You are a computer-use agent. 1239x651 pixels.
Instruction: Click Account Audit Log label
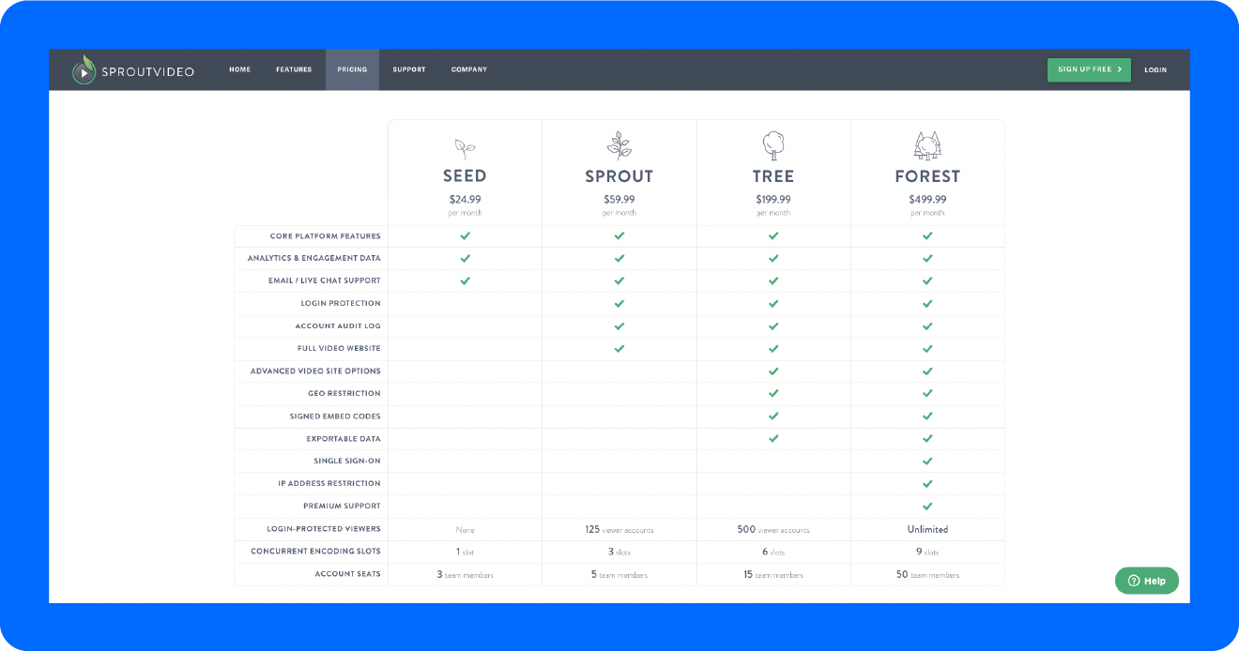tap(338, 325)
